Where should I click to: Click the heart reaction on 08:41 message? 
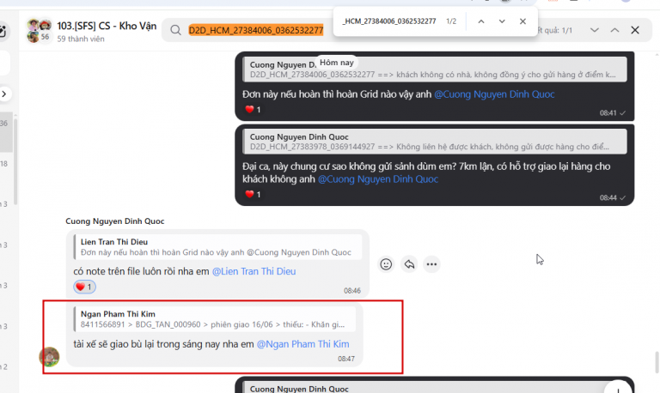[253, 110]
